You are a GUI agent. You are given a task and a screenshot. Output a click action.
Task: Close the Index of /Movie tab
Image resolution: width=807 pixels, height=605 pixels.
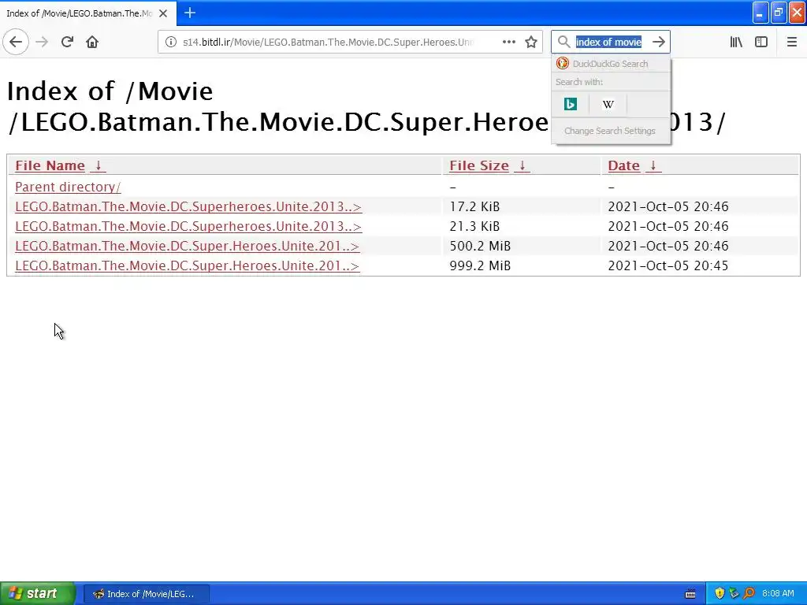coord(163,13)
